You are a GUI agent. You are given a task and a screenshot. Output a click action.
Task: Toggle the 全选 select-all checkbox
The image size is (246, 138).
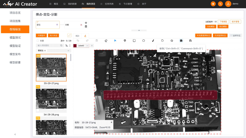[38, 41]
